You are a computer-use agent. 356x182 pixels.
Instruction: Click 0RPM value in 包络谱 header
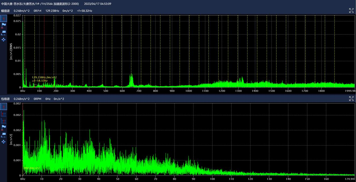[37, 99]
